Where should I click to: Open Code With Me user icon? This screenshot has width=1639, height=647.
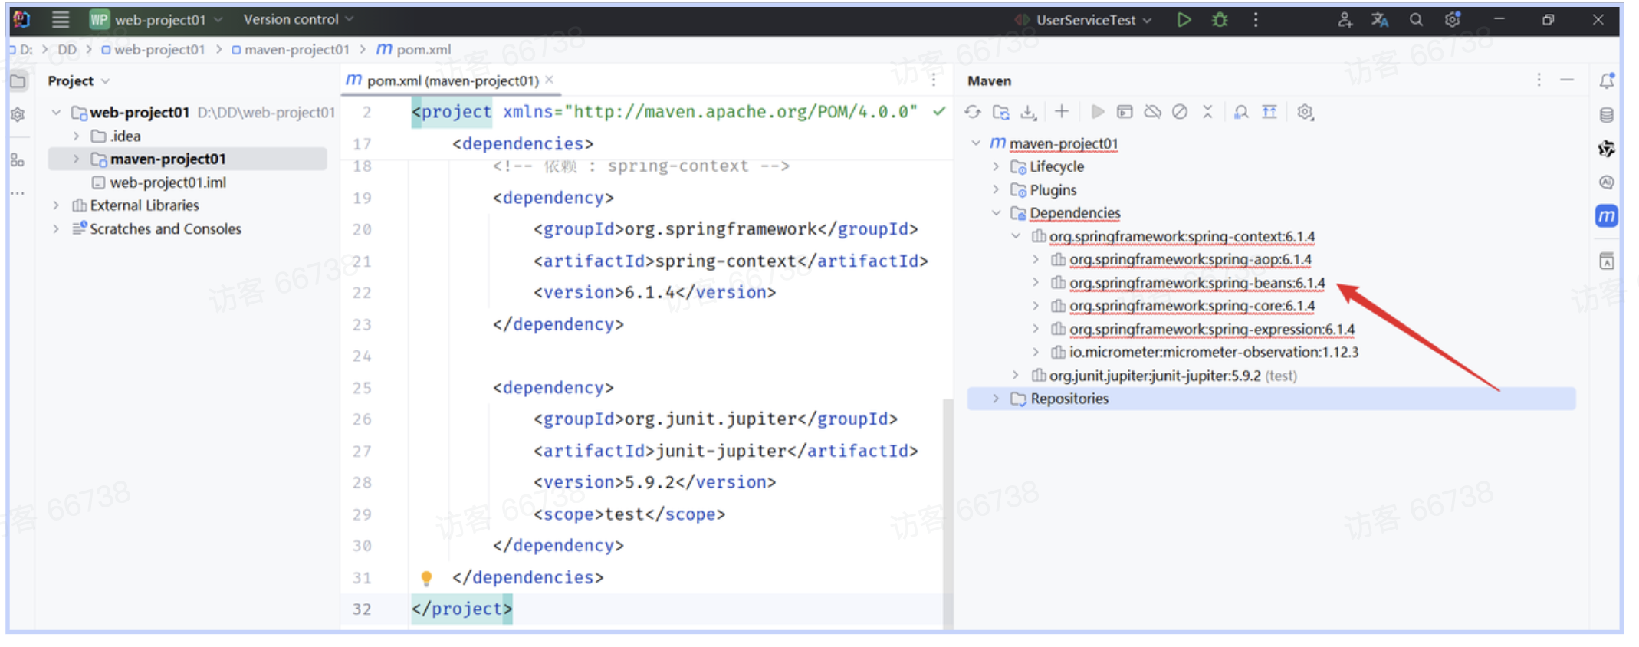coord(1345,20)
